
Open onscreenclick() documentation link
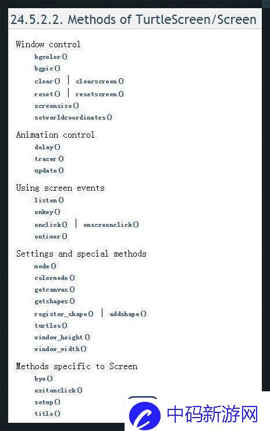(111, 225)
